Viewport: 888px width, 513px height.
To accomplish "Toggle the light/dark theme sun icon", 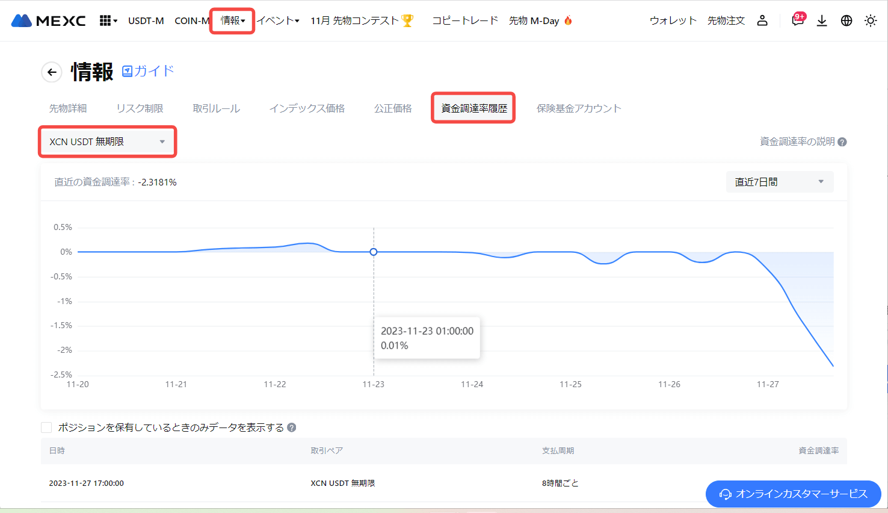I will coord(871,20).
